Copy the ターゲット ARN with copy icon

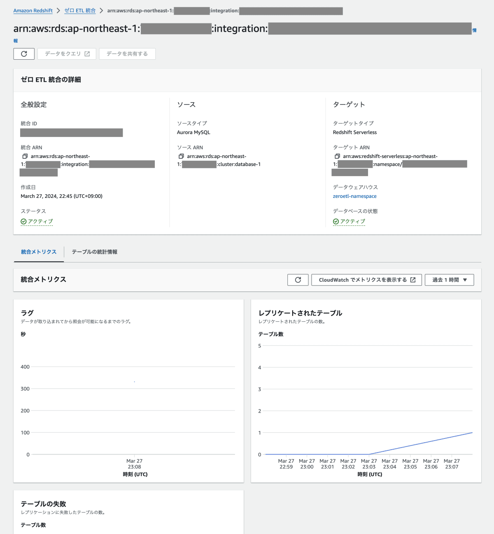click(337, 156)
